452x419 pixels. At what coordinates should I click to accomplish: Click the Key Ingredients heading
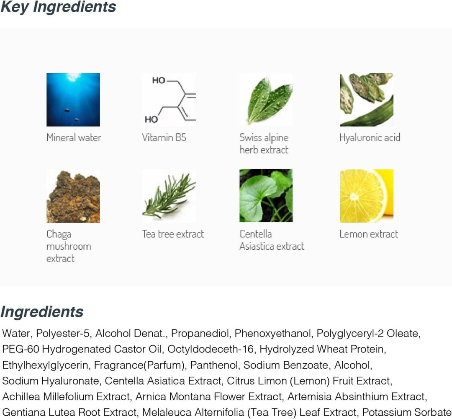58,7
